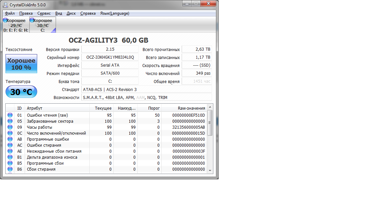Open the Сервис menu

[44, 13]
